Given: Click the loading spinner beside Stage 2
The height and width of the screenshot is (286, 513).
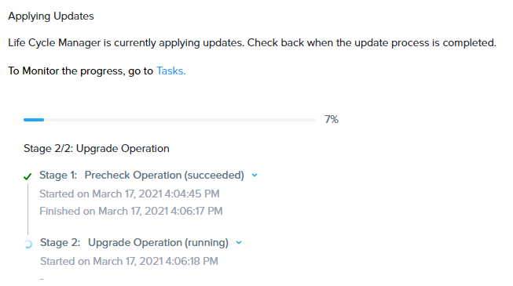Looking at the screenshot, I should [x=28, y=244].
